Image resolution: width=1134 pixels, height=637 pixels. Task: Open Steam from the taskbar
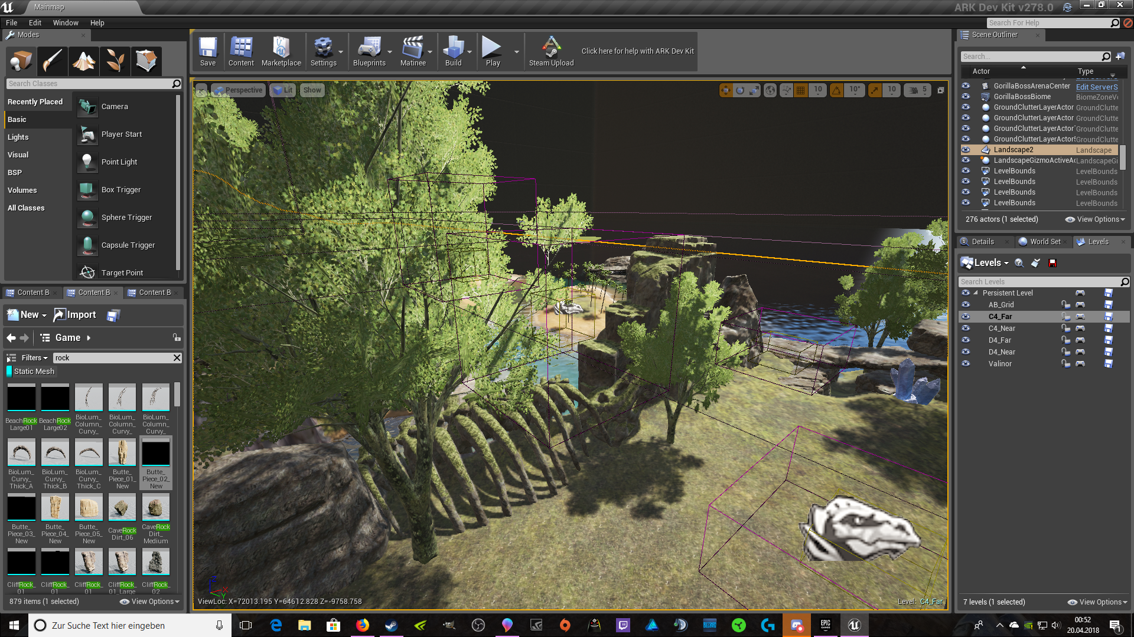pos(391,625)
